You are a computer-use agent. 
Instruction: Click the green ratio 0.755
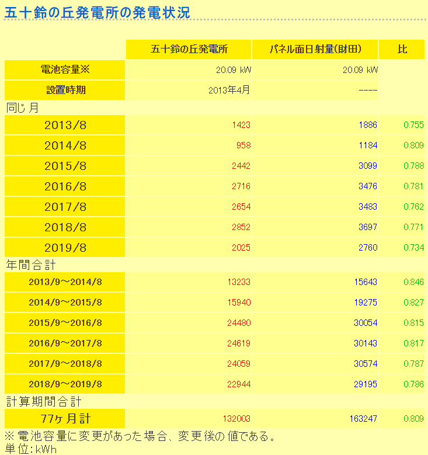tap(414, 125)
